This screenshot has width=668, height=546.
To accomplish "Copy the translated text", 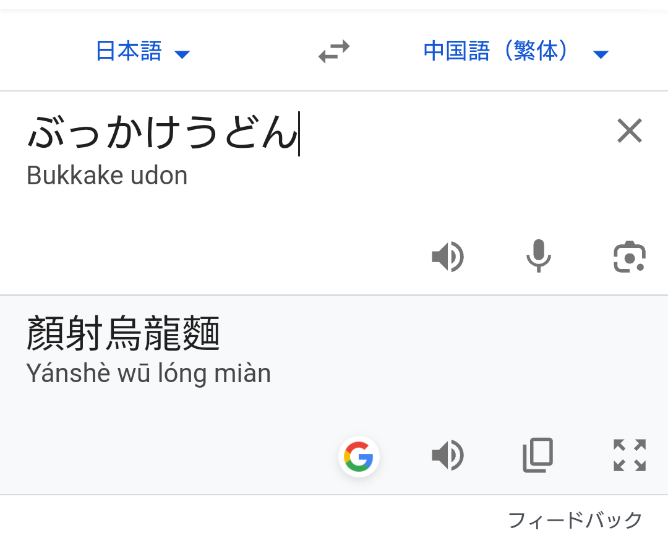I will 538,456.
